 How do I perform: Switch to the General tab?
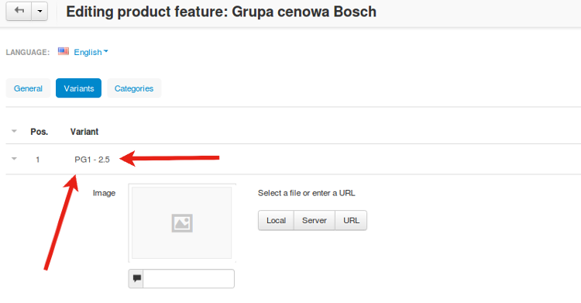point(28,88)
